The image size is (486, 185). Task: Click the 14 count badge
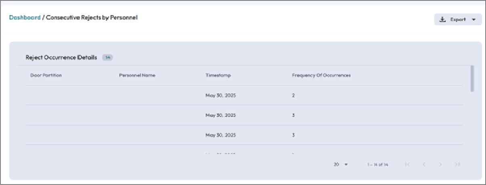107,58
